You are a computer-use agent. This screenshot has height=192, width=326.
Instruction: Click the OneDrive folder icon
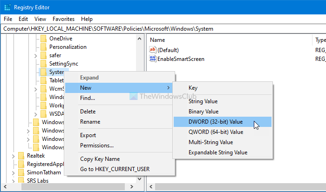[x=43, y=39]
